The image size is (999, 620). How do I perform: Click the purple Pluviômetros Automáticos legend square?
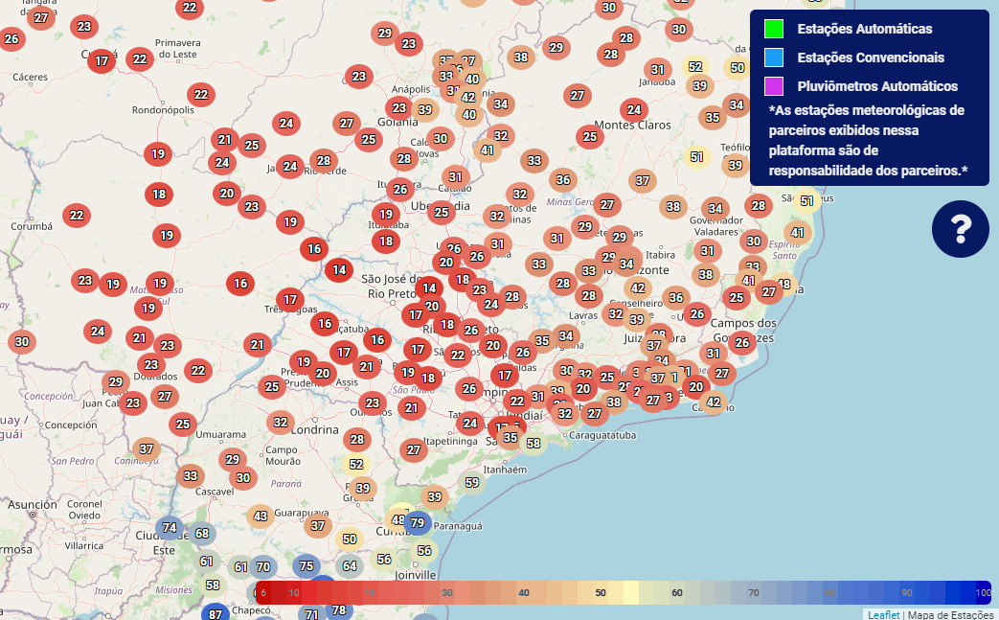tap(774, 86)
